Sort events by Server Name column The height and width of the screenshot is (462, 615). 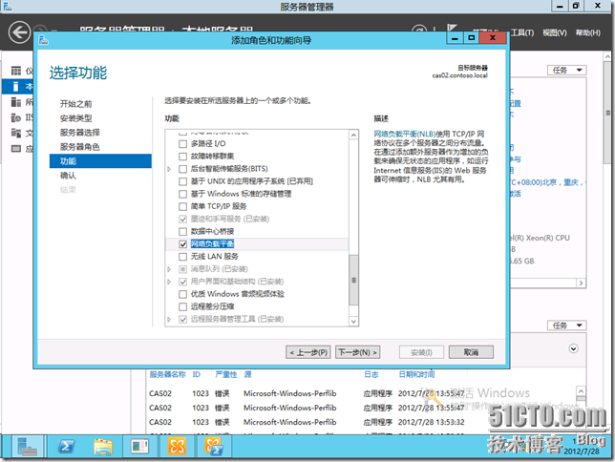(x=167, y=374)
